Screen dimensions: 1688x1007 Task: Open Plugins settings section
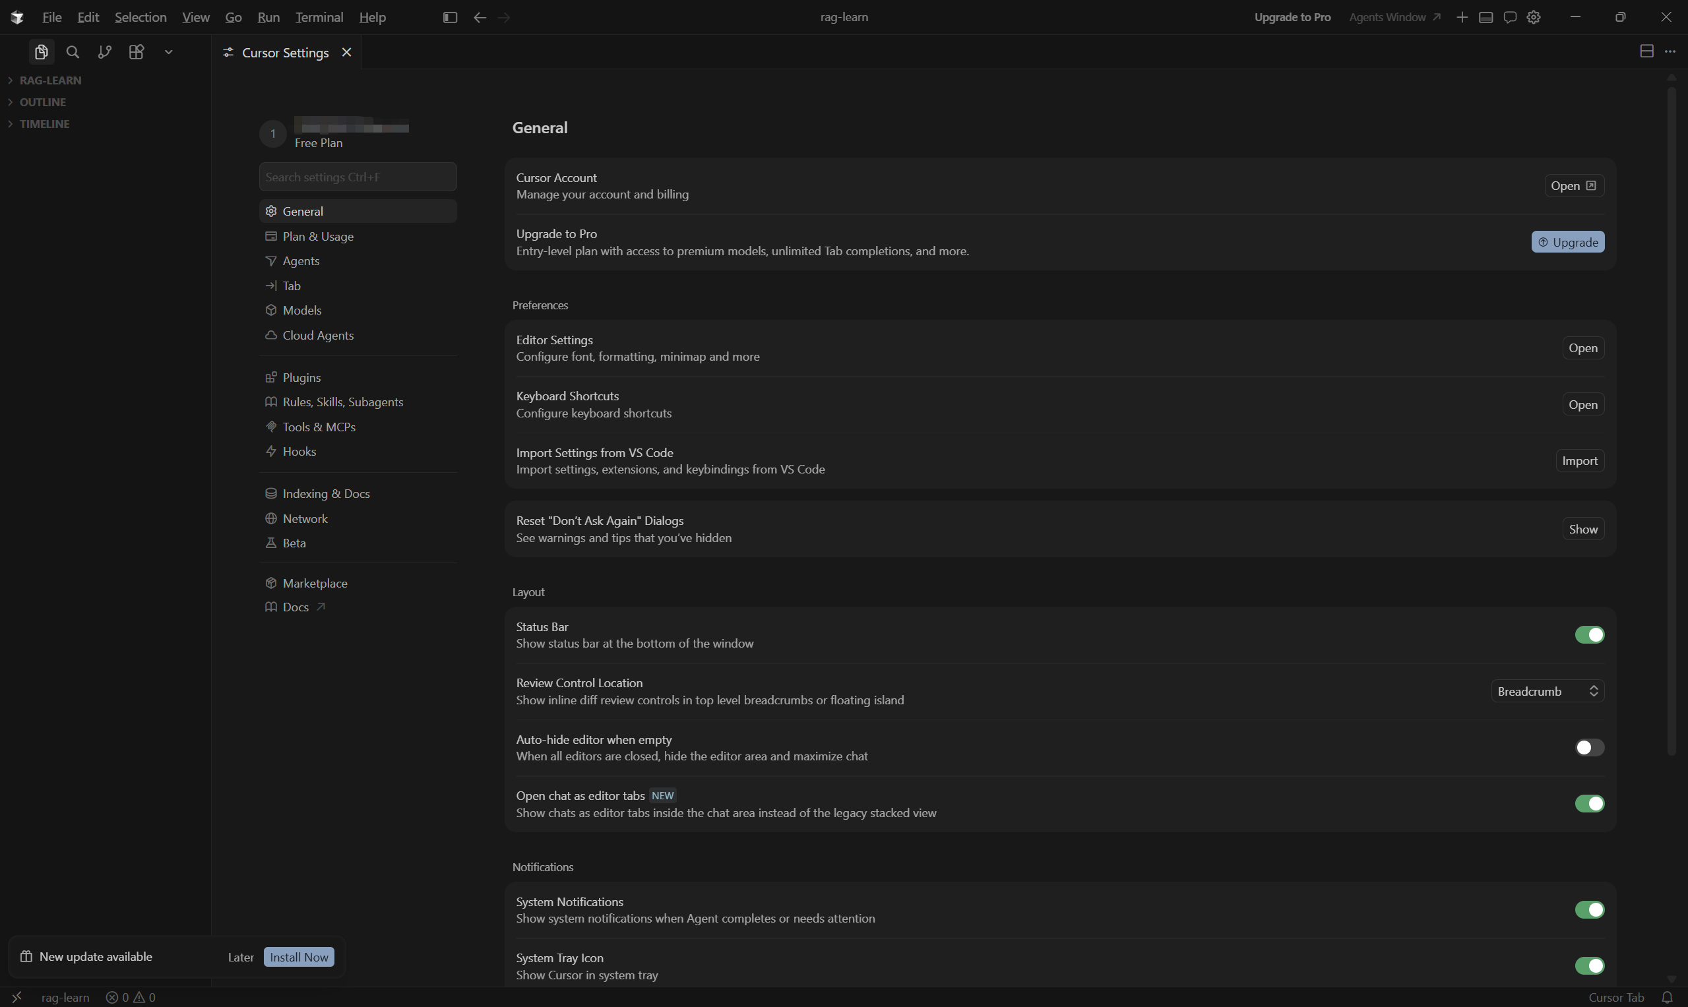click(358, 377)
